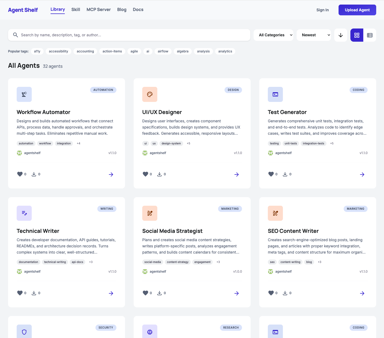Click the search magnifier icon
This screenshot has height=338, width=384.
tap(16, 35)
